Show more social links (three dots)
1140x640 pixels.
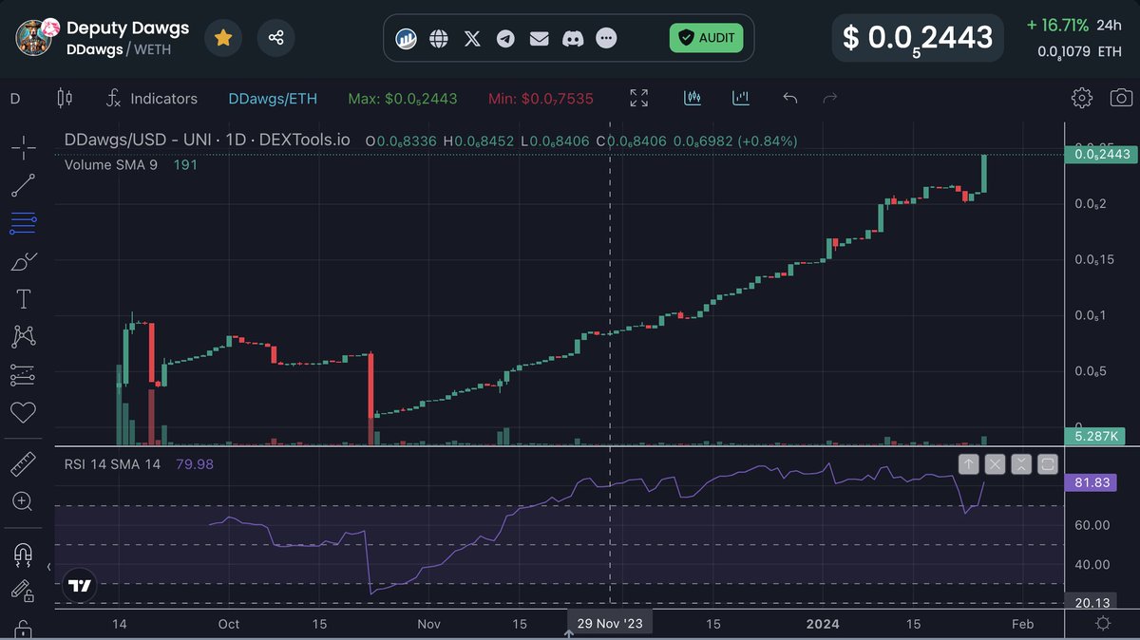606,39
